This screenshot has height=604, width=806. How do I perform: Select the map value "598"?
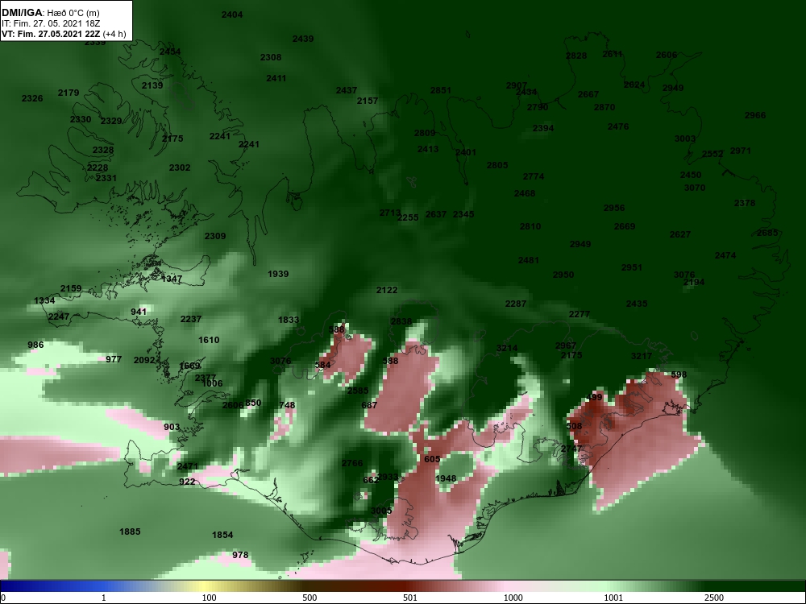[x=679, y=374]
